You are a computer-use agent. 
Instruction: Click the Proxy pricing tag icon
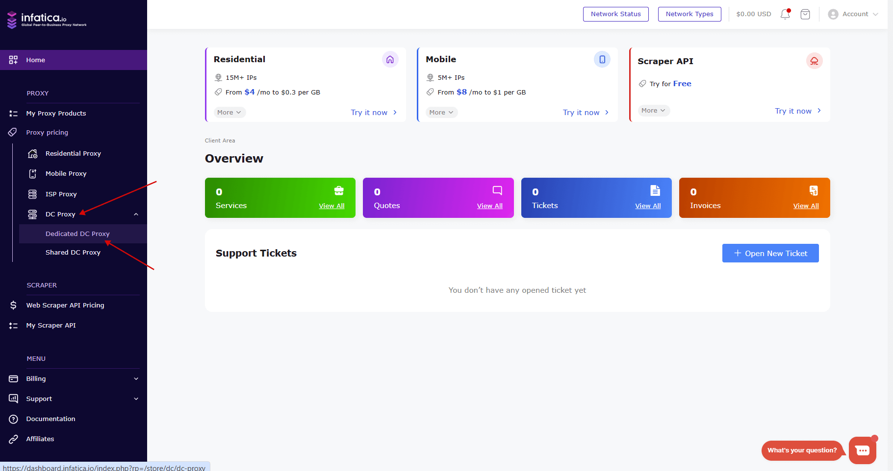pyautogui.click(x=13, y=132)
